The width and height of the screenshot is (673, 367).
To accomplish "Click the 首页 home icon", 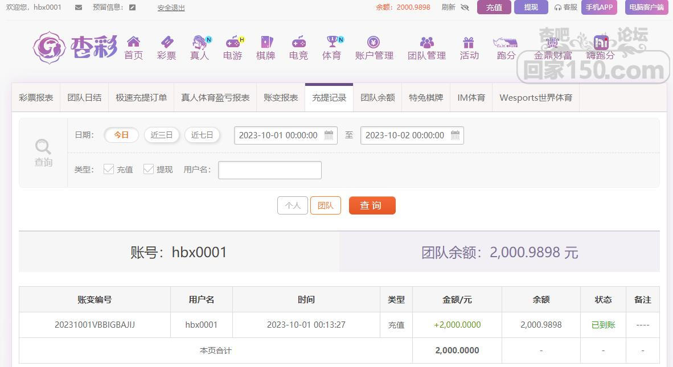I will coord(133,42).
